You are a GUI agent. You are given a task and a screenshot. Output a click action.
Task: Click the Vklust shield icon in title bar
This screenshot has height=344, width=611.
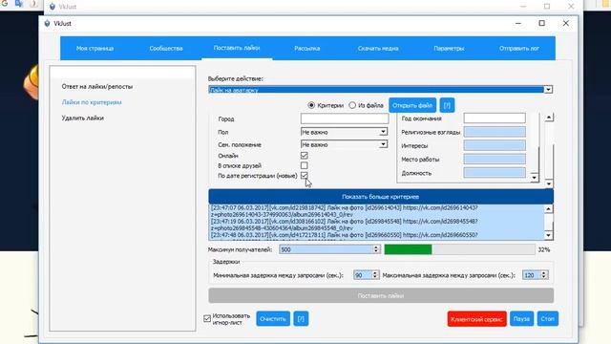(47, 23)
